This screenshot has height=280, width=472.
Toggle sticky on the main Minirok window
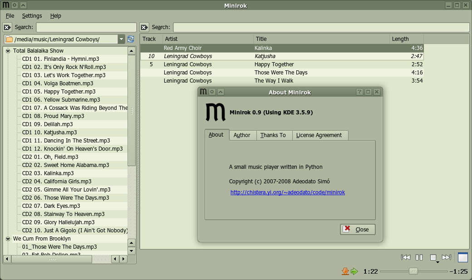(x=15, y=5)
